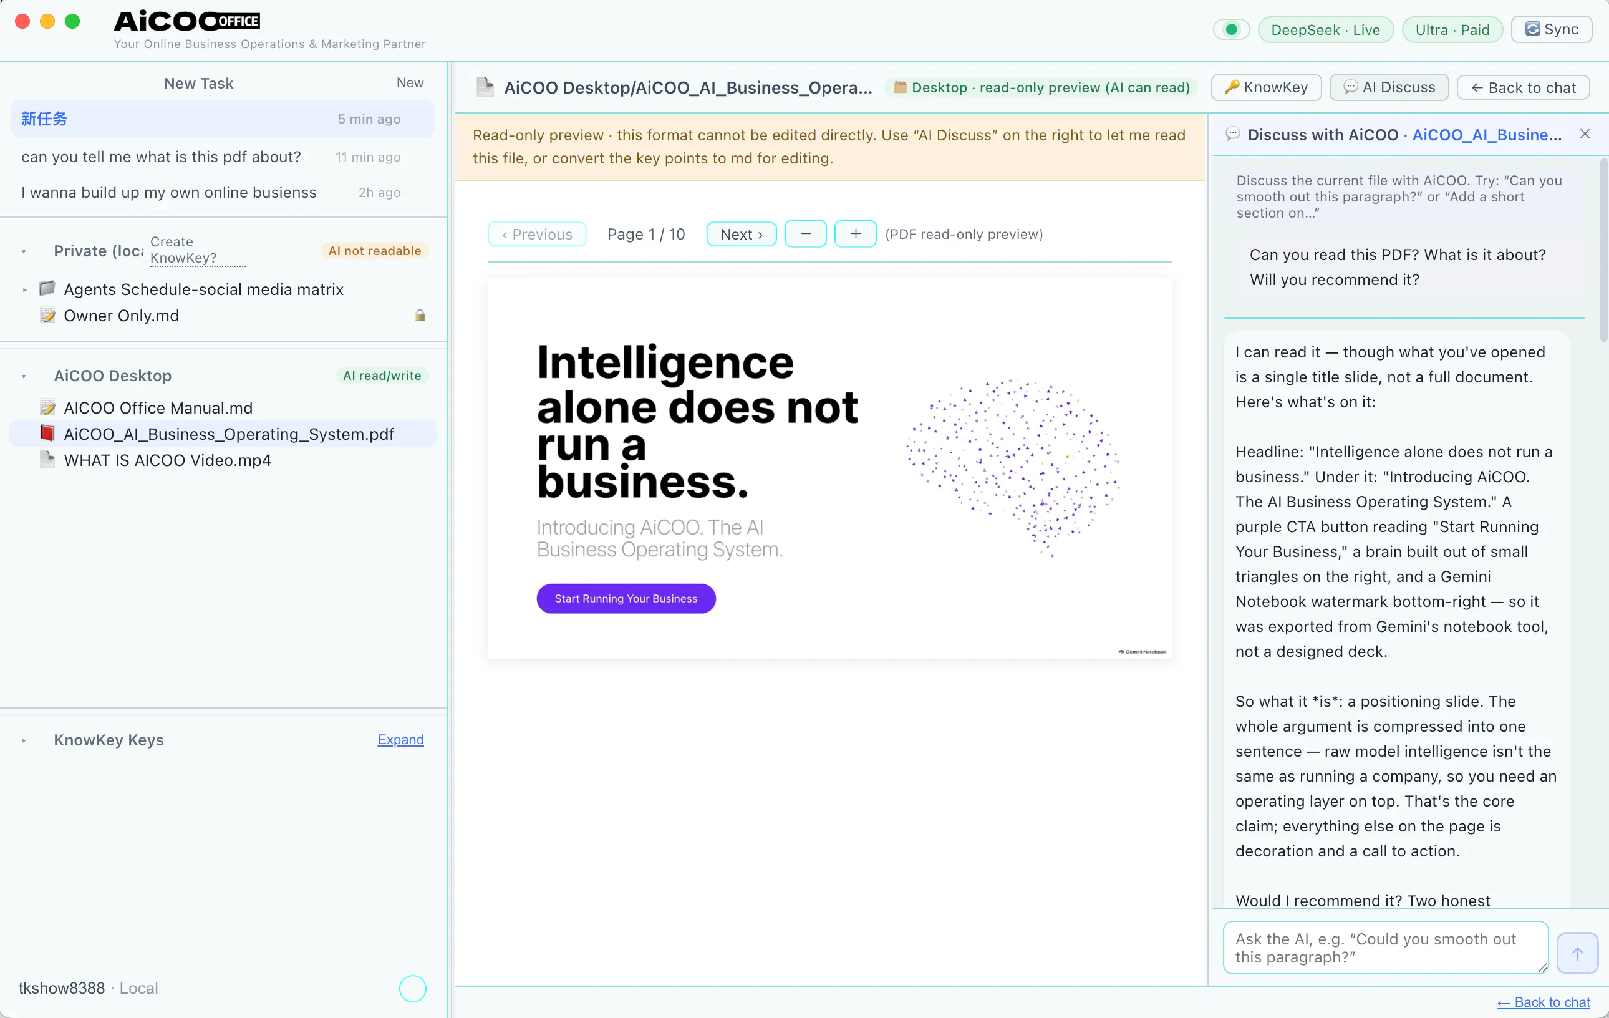
Task: Click the discuss panel scrollbar
Action: point(1603,251)
